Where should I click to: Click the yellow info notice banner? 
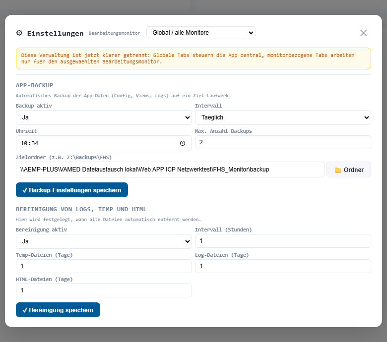(x=193, y=58)
